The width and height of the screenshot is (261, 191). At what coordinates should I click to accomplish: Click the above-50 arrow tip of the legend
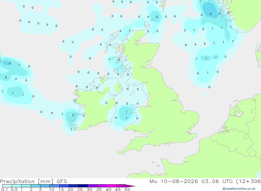[x=130, y=186]
